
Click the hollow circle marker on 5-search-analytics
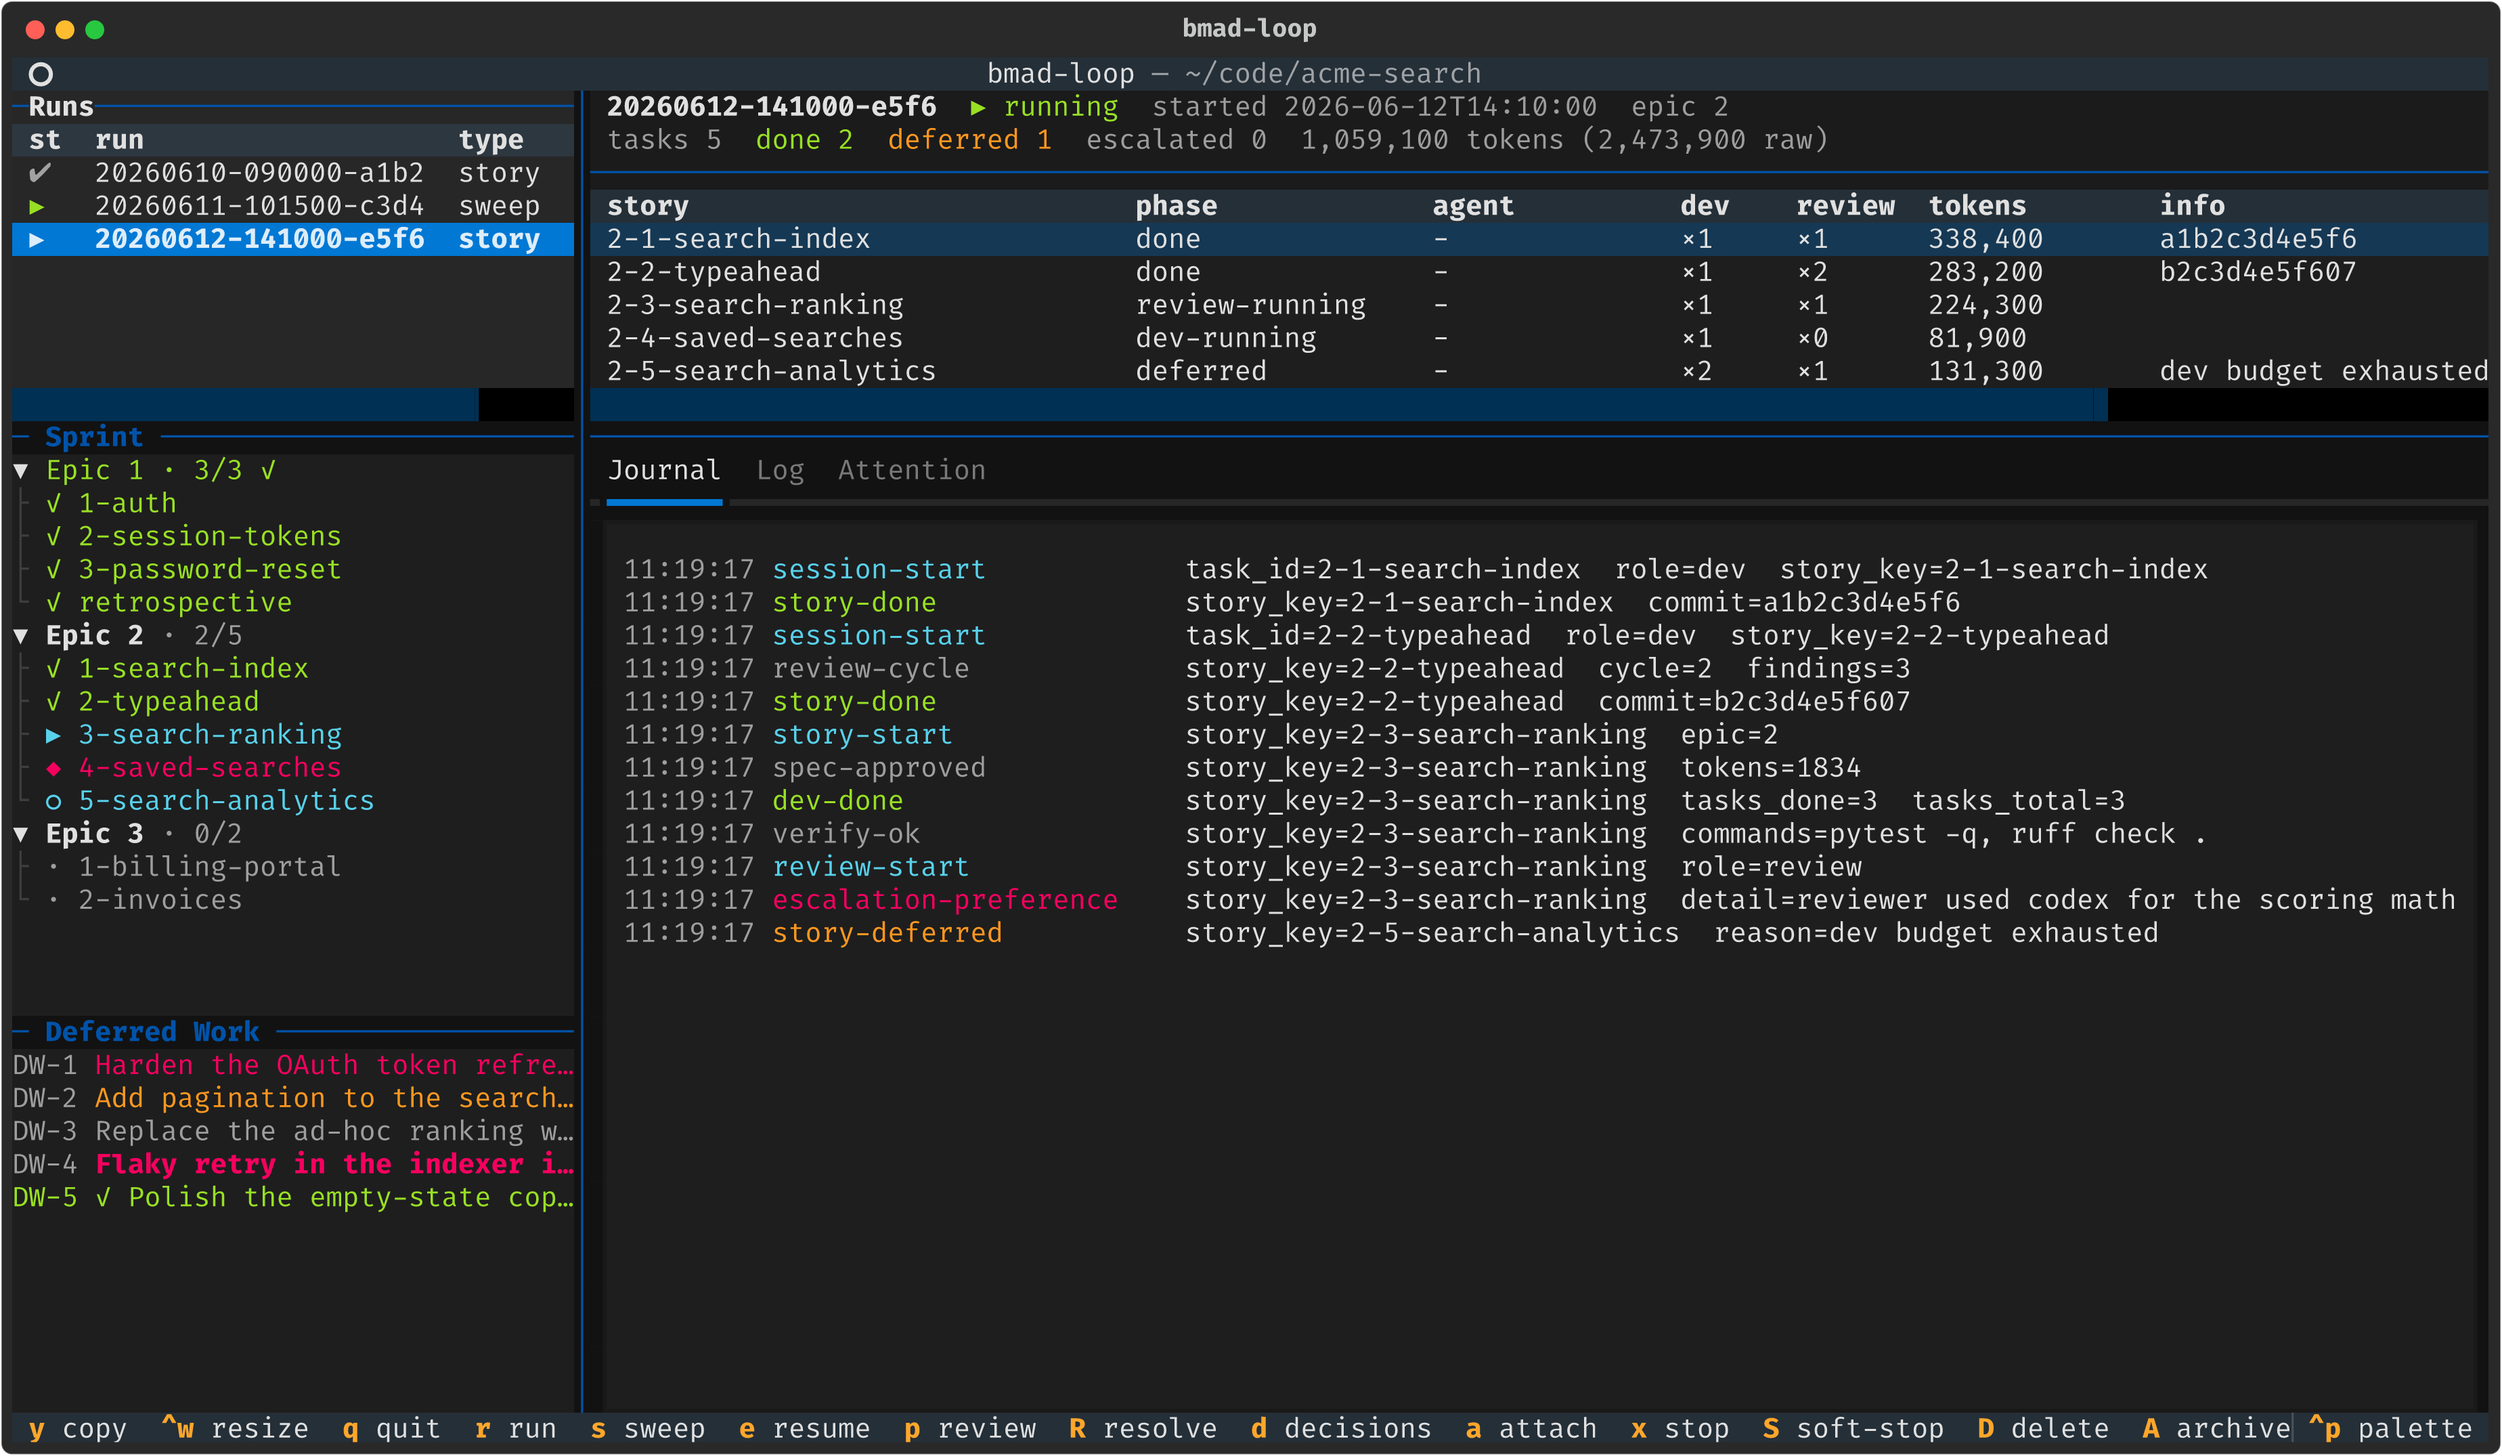click(x=53, y=802)
